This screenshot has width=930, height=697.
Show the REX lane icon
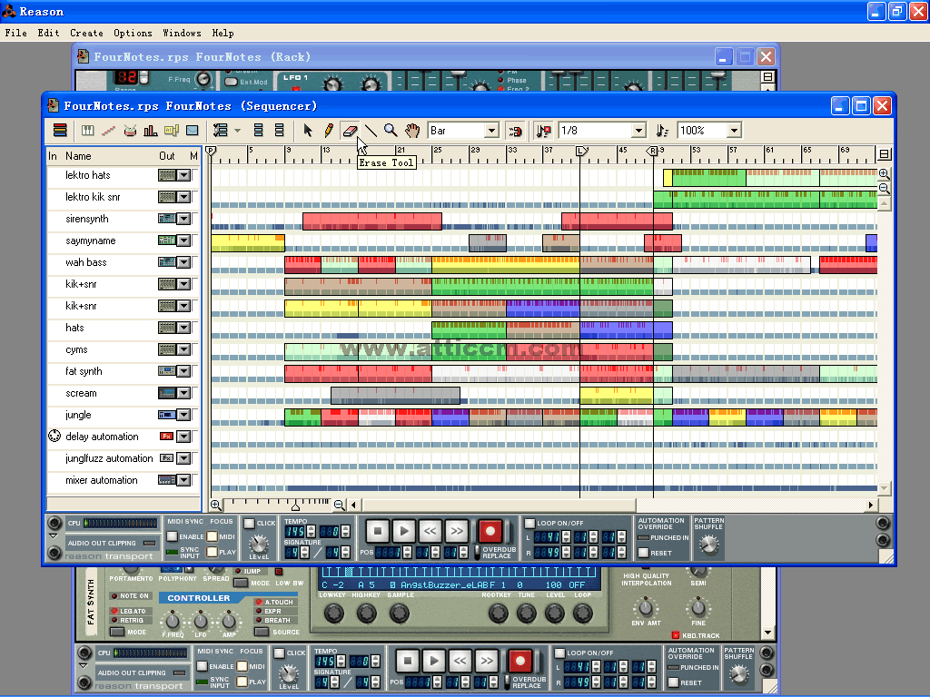tap(109, 131)
